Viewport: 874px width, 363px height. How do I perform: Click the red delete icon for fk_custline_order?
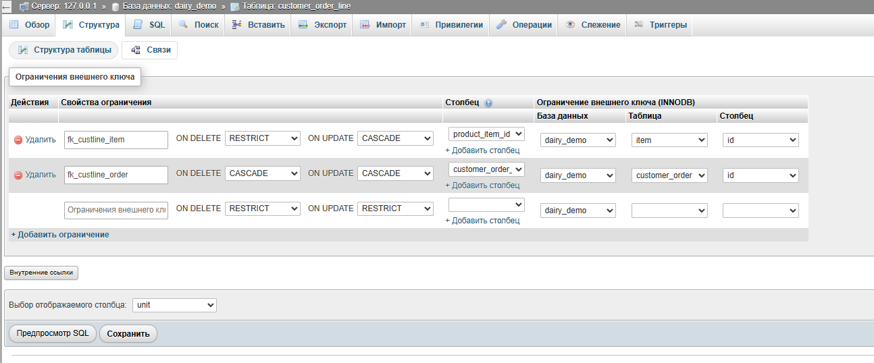point(18,175)
